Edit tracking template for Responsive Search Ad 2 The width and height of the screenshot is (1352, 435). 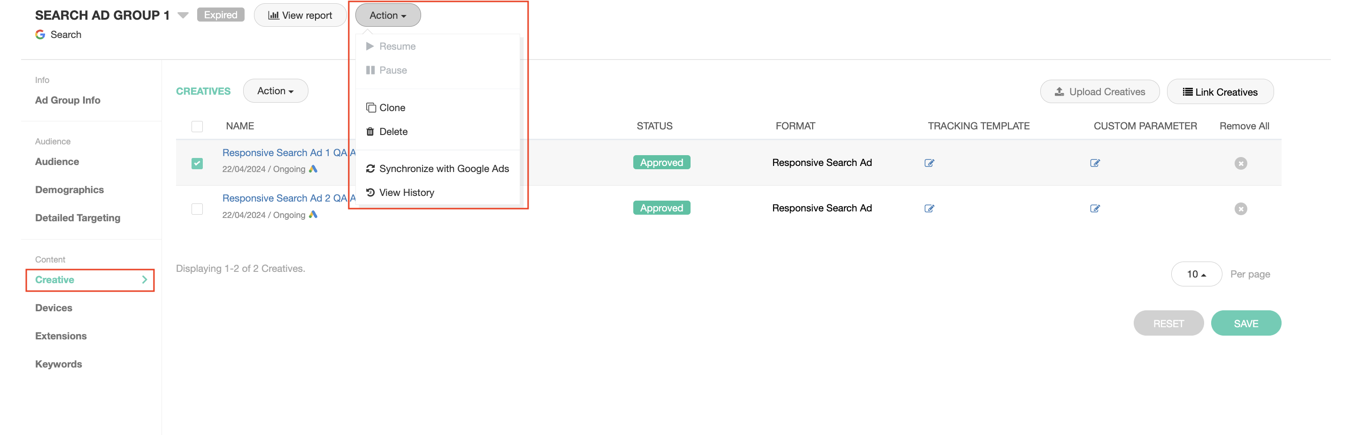929,209
